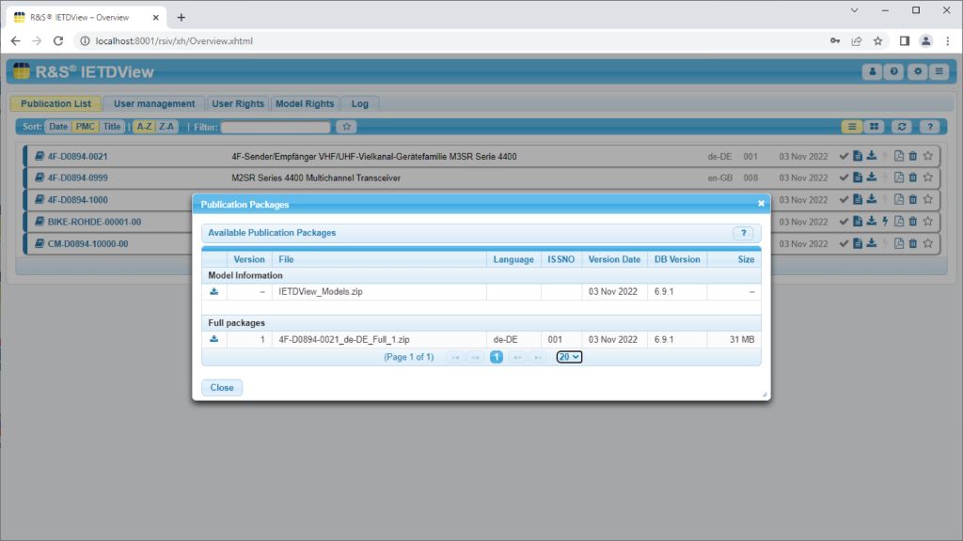963x541 pixels.
Task: Close the Publication Packages dialog with X
Action: pos(761,204)
